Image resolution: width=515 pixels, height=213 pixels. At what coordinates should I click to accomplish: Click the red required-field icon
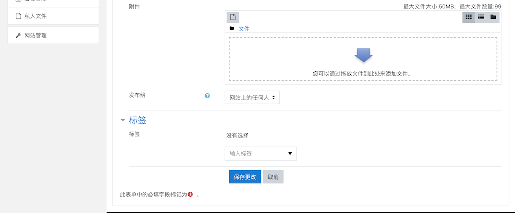(x=190, y=194)
